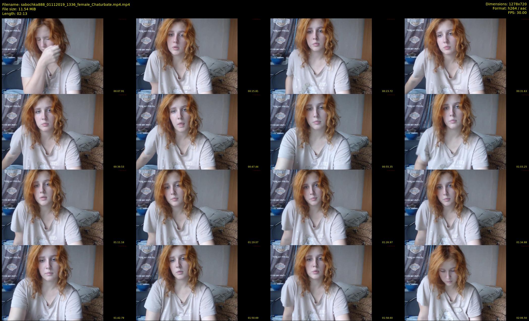Open the last frame at 02:06.50
529x321 pixels.
(x=455, y=283)
